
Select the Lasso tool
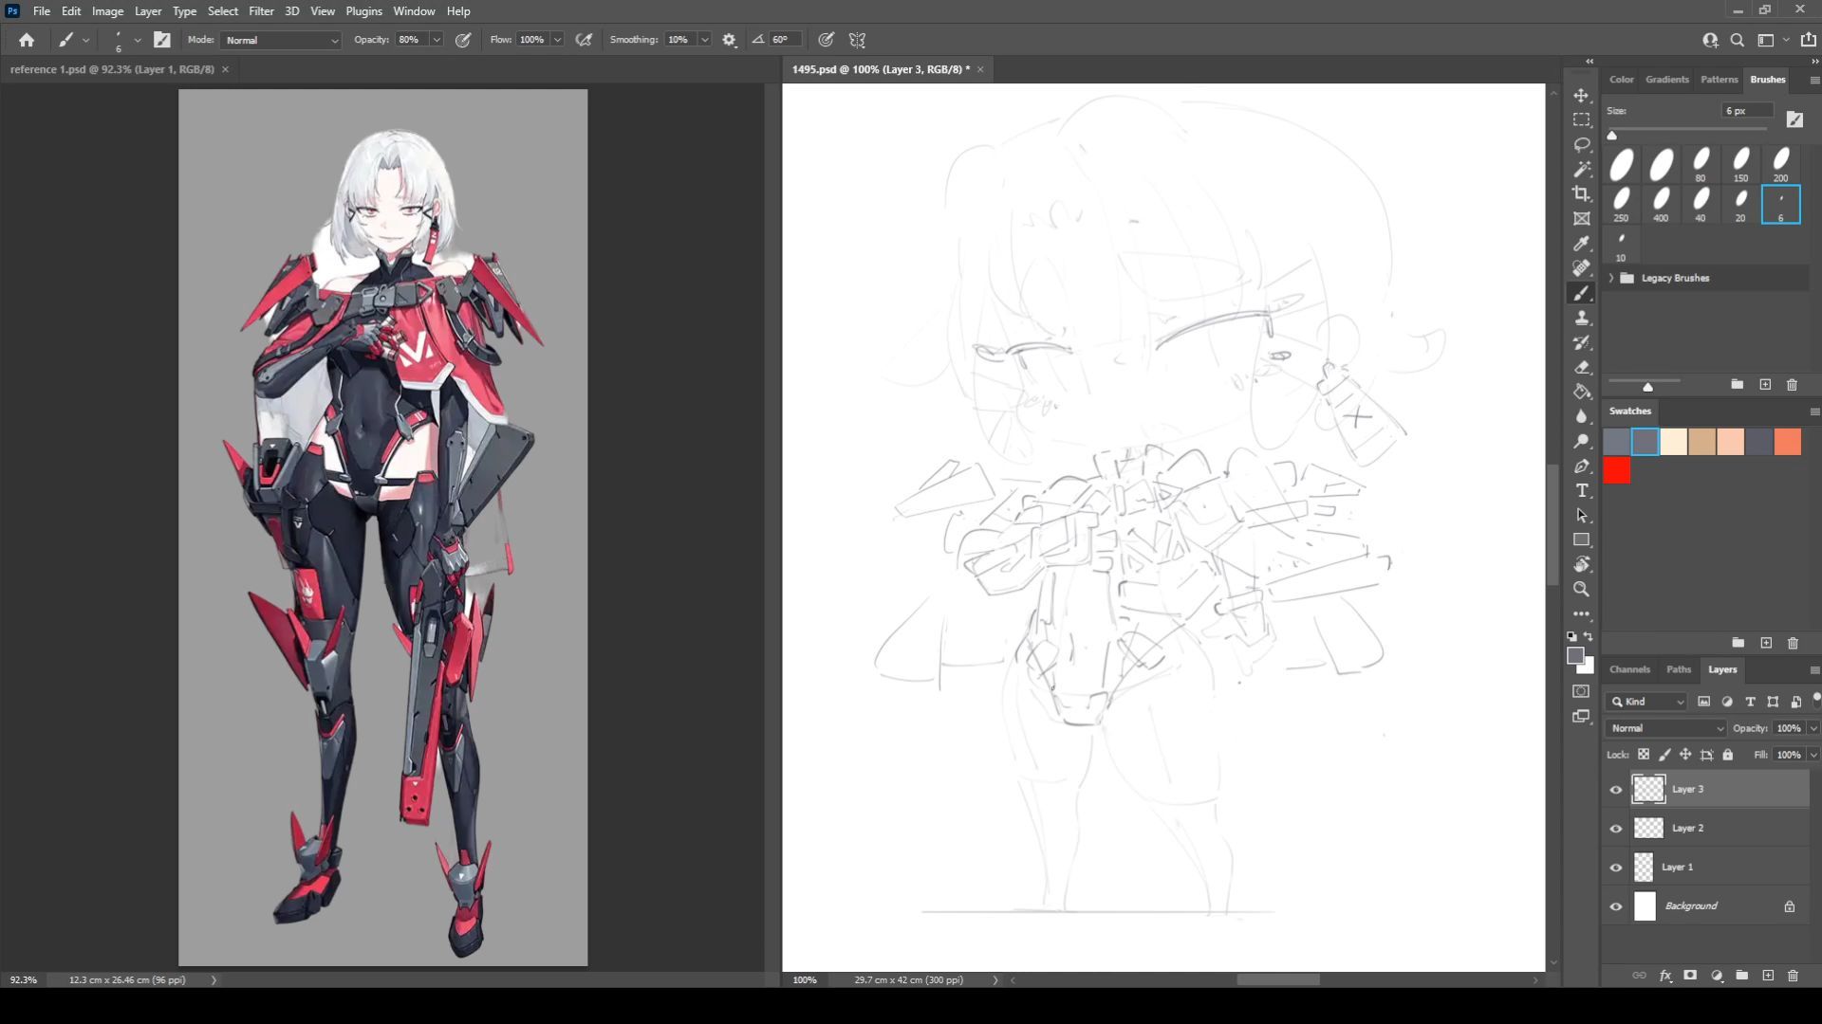pos(1581,145)
